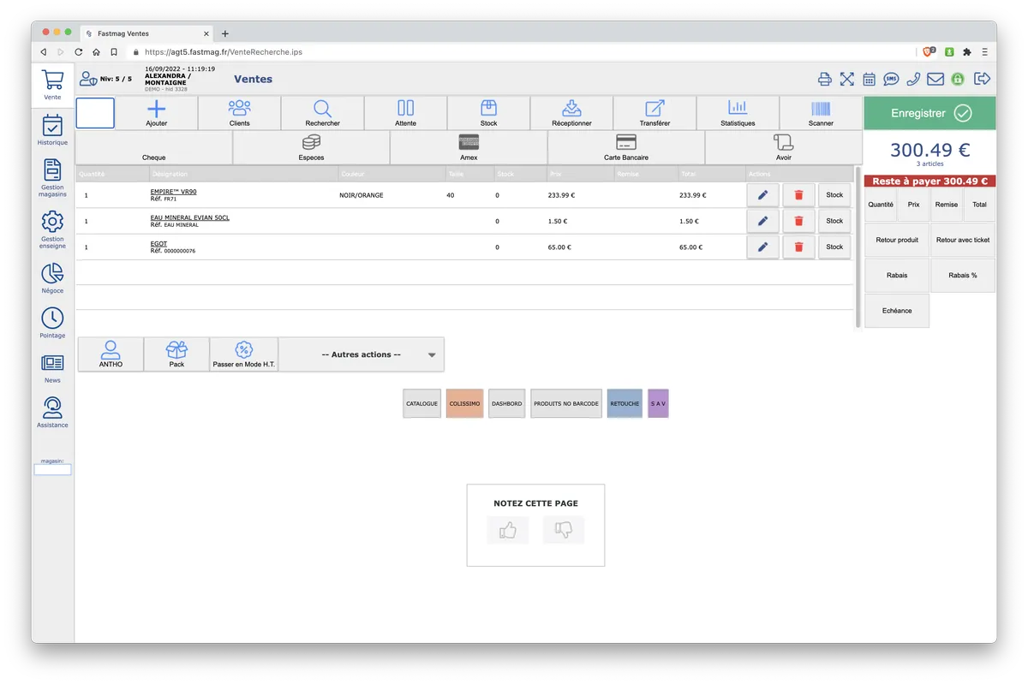Put the sale on Attente

(x=406, y=113)
